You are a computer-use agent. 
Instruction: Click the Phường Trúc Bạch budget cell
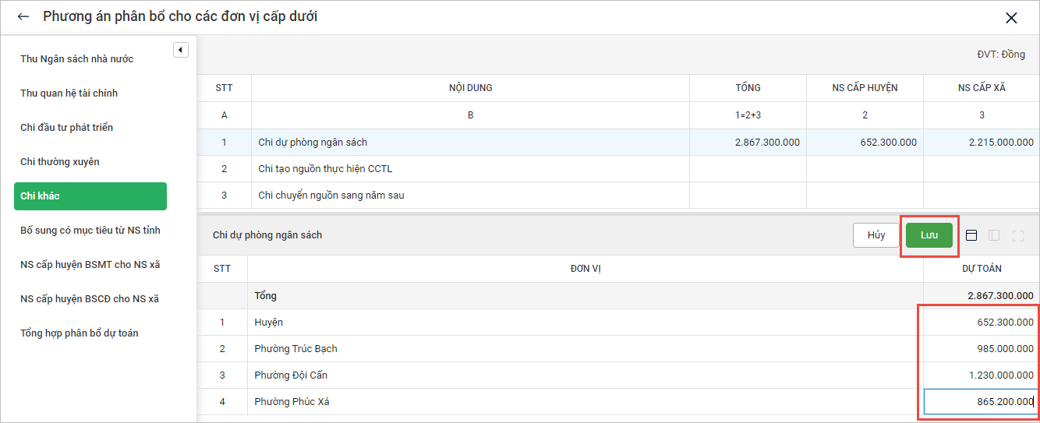click(979, 349)
